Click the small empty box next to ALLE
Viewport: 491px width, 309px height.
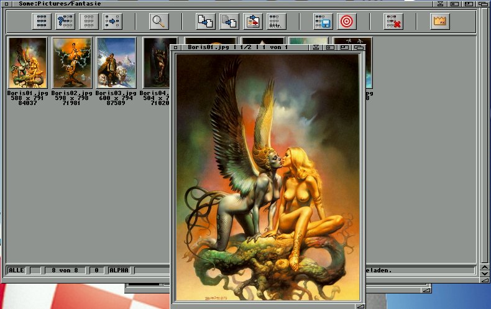point(35,270)
